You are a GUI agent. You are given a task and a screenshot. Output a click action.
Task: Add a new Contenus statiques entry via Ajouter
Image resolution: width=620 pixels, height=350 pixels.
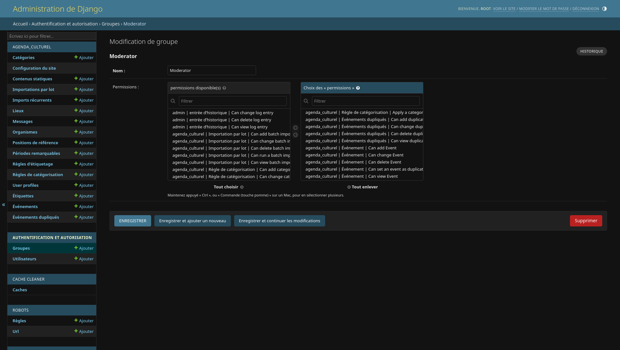click(84, 79)
